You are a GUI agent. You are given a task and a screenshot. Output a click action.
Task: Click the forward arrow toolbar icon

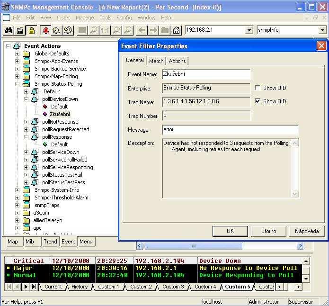[x=153, y=30]
